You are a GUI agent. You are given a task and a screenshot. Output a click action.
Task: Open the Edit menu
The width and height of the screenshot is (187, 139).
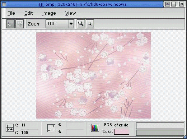(x=28, y=13)
